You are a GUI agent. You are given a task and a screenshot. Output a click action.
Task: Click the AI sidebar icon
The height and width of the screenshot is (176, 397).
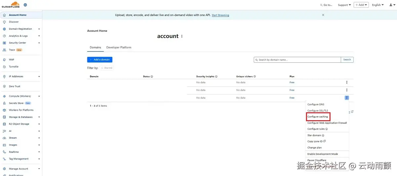pyautogui.click(x=4, y=131)
